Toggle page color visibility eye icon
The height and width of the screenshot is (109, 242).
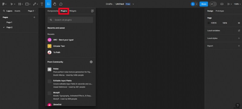tap(239, 23)
